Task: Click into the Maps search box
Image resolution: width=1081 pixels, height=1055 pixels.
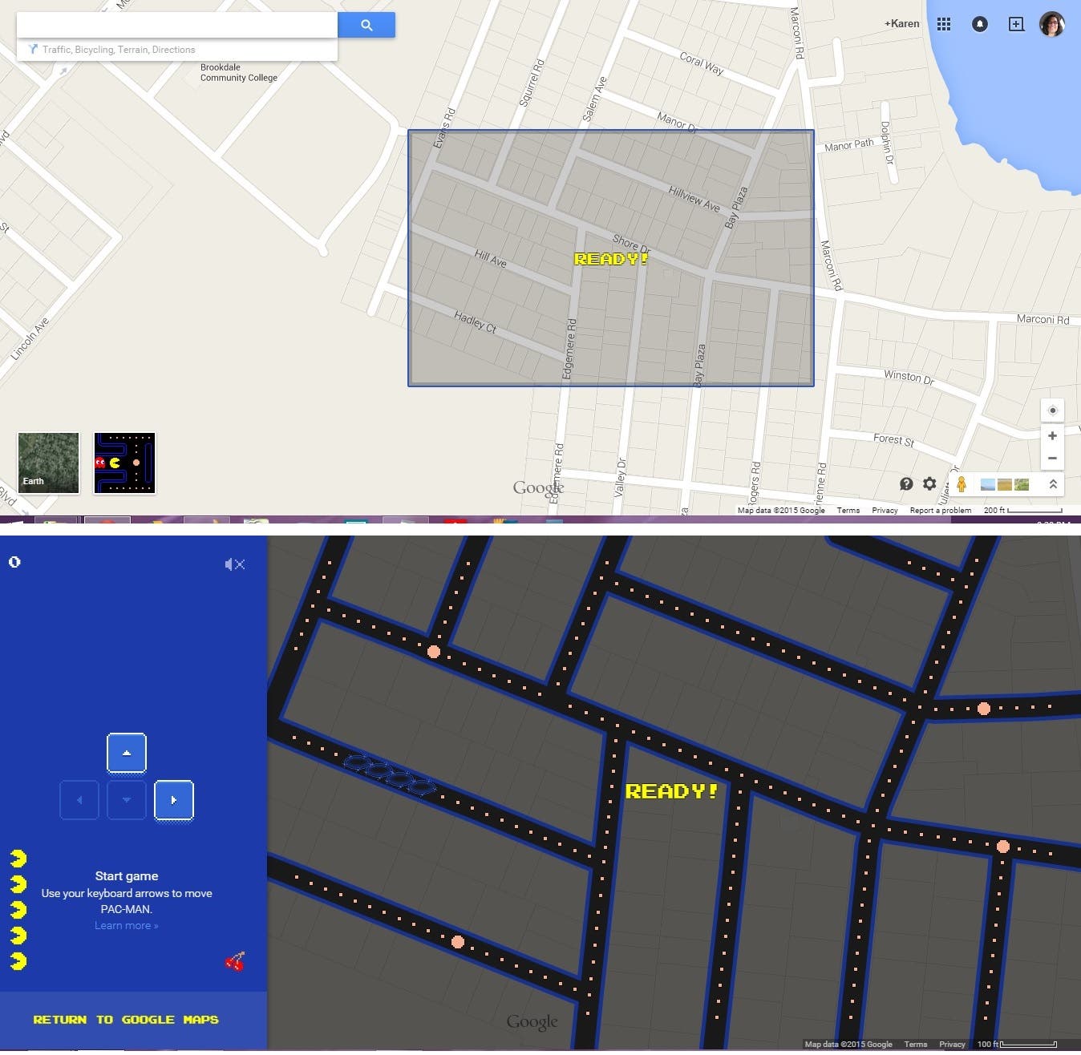Action: (x=176, y=25)
